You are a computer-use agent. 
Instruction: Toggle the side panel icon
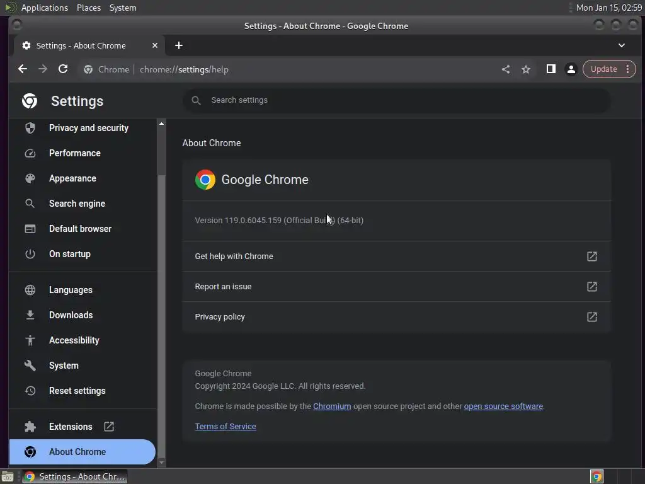[551, 69]
